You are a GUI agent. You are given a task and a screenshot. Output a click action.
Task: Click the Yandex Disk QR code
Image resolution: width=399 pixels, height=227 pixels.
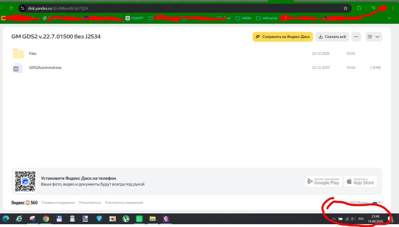click(25, 181)
